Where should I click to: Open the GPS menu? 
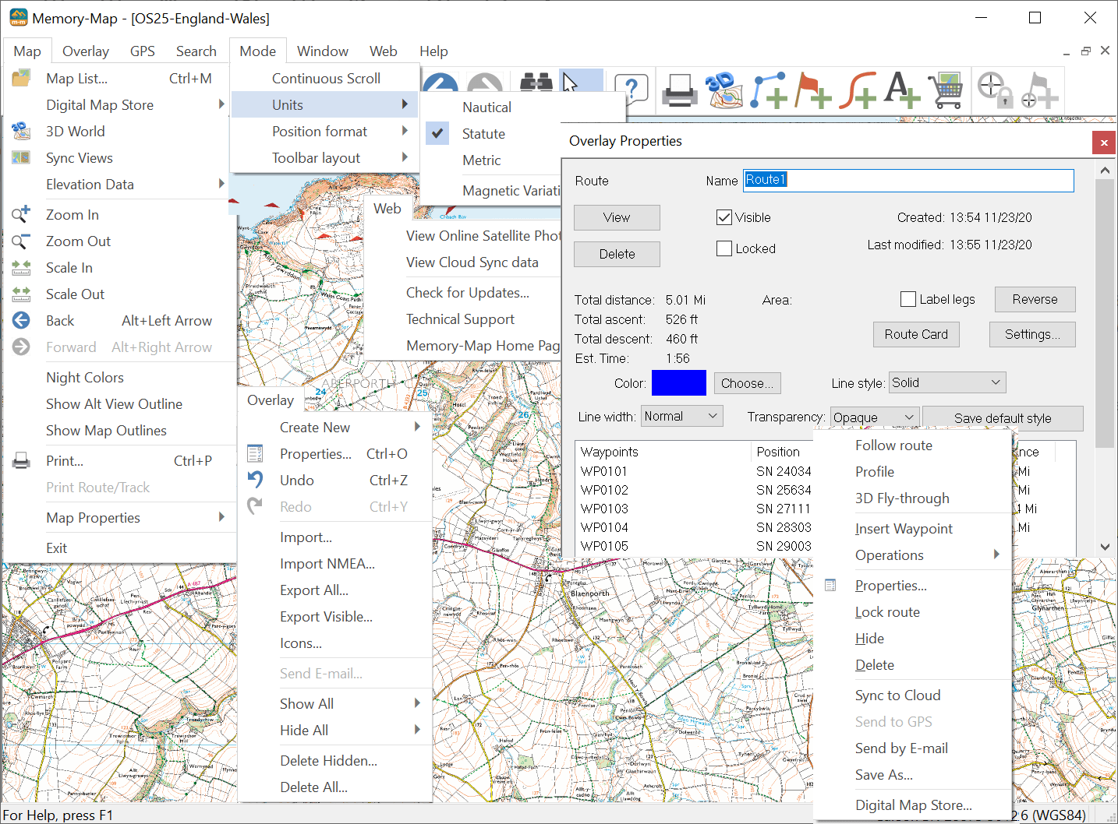click(x=143, y=51)
